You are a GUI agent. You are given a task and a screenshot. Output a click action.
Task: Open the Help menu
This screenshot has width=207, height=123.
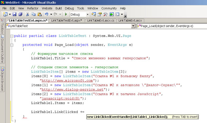[x=123, y=8]
